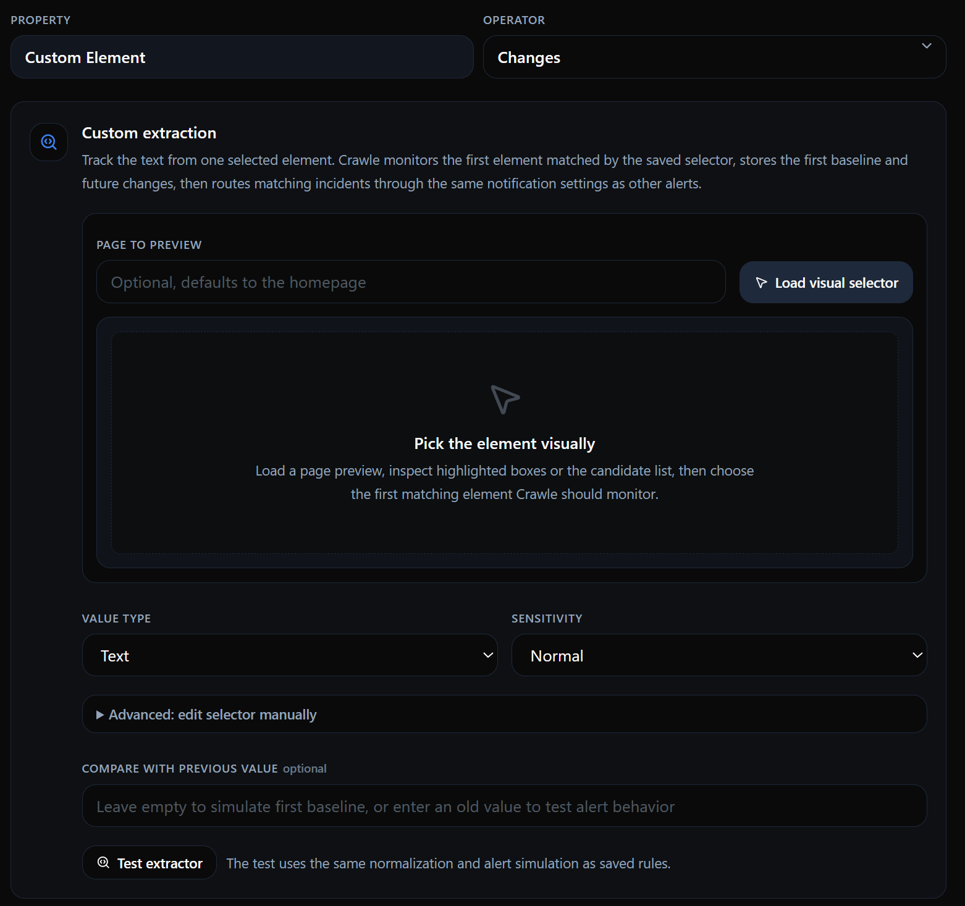The width and height of the screenshot is (965, 906).
Task: Focus the Compare with previous value input
Action: tap(504, 805)
